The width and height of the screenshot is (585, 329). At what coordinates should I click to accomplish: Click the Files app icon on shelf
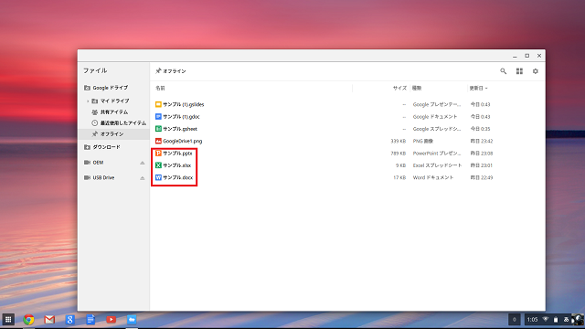[x=132, y=320]
